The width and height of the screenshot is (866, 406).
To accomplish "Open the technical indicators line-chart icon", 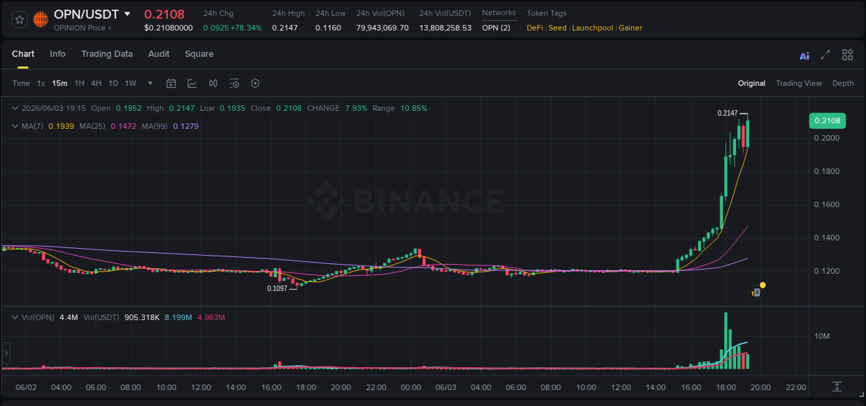I will (x=192, y=83).
